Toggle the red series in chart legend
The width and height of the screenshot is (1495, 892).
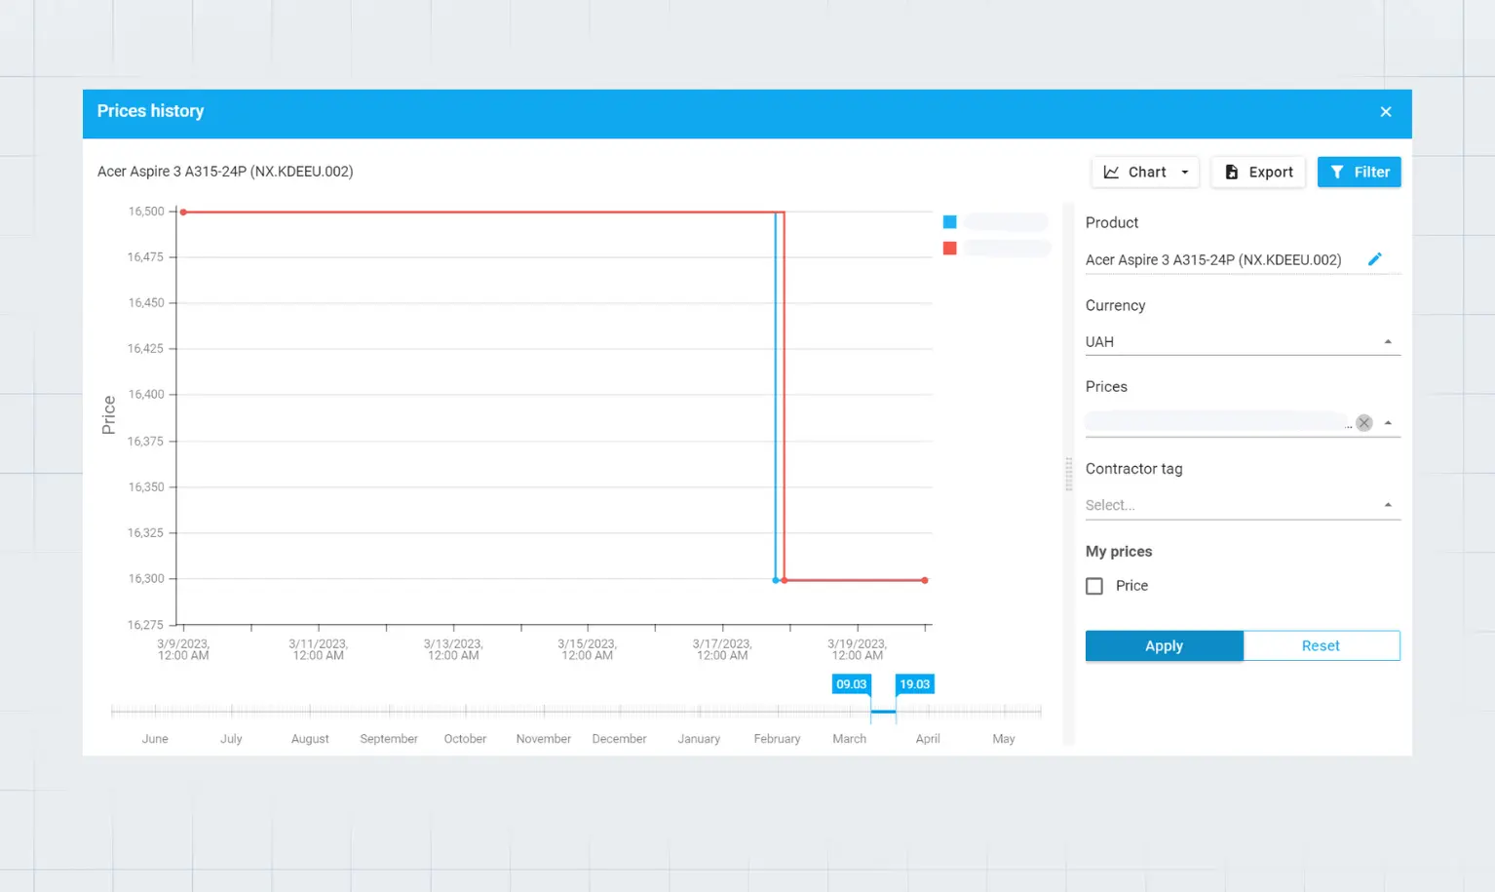[949, 249]
